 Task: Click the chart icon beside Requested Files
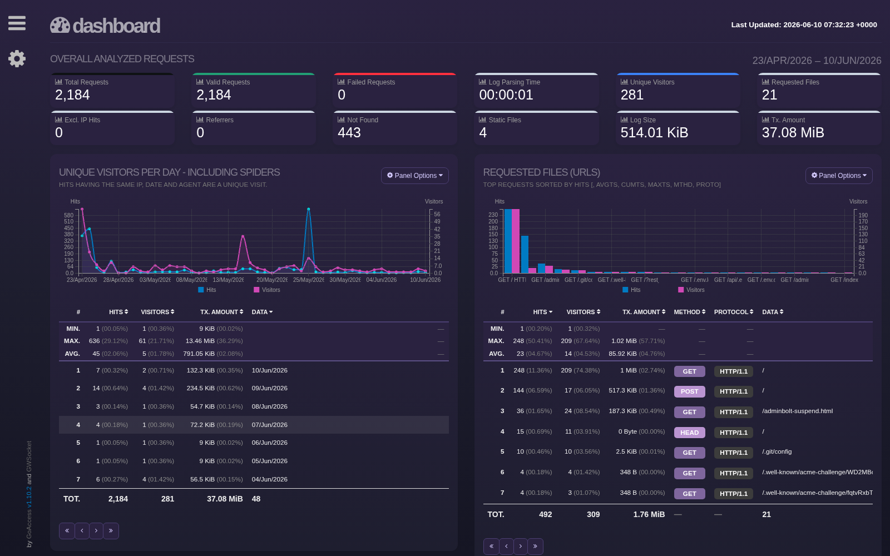coord(765,82)
